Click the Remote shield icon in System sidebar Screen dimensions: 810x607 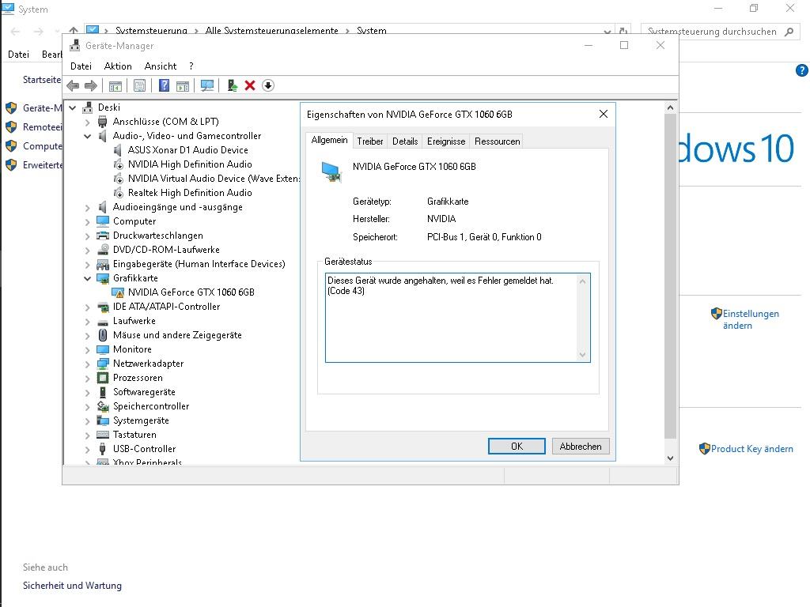click(x=11, y=127)
